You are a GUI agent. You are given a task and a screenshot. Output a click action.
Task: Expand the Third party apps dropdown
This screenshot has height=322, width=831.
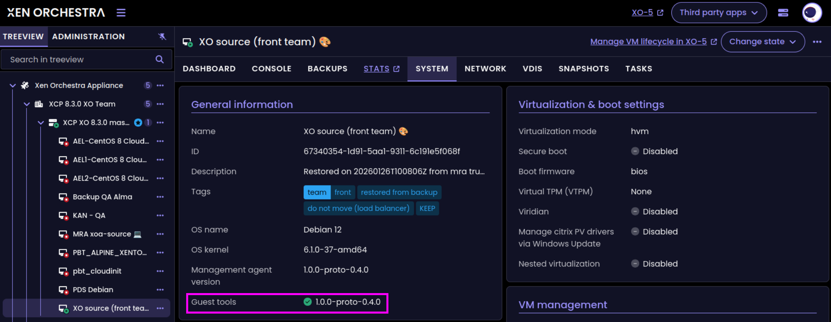[x=719, y=12]
